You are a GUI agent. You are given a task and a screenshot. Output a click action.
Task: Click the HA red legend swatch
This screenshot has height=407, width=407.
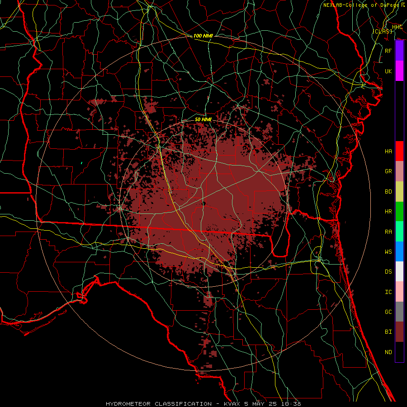(x=399, y=151)
